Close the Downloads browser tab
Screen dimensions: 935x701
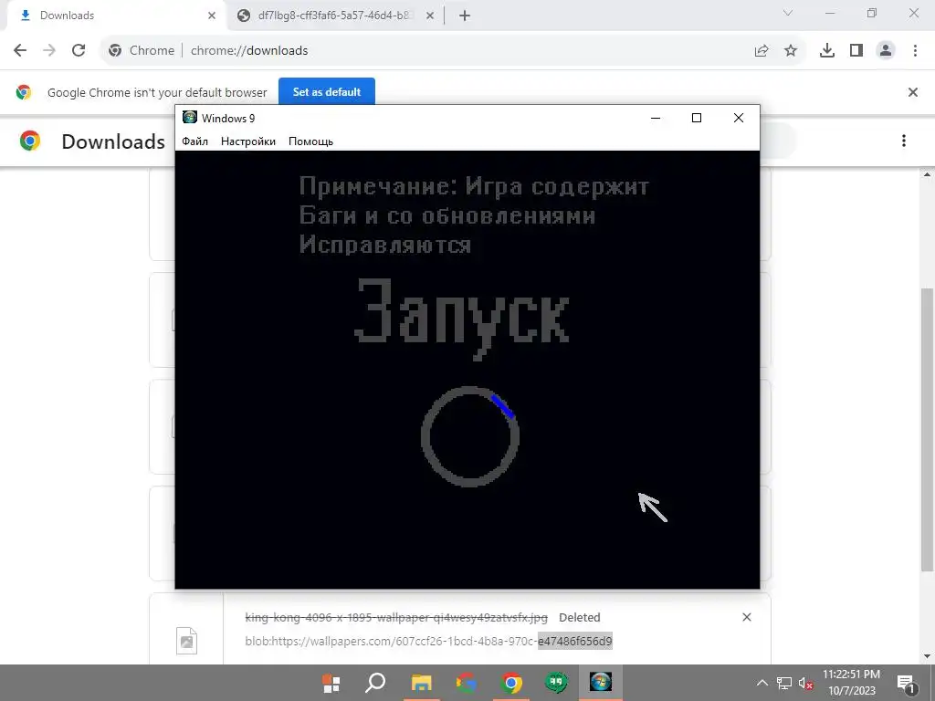coord(212,16)
